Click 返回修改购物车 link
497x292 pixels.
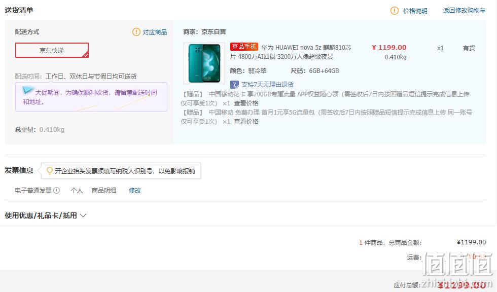[x=464, y=11]
